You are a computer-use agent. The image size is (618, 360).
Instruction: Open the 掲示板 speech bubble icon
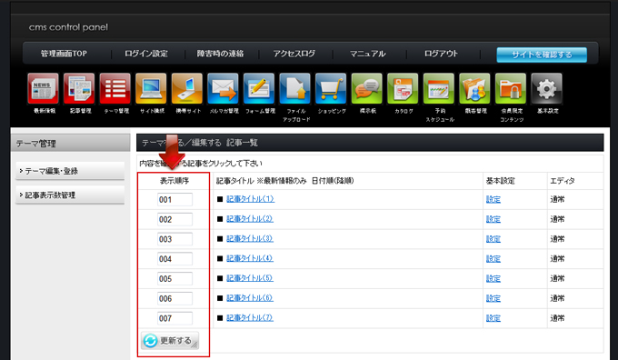367,88
